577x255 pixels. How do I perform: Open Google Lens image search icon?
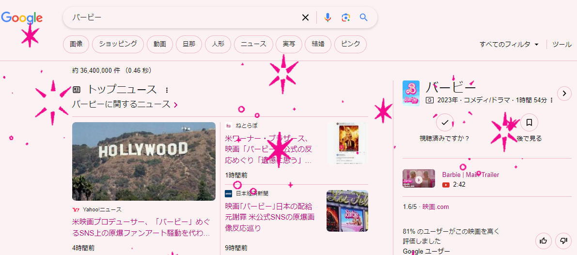click(345, 17)
